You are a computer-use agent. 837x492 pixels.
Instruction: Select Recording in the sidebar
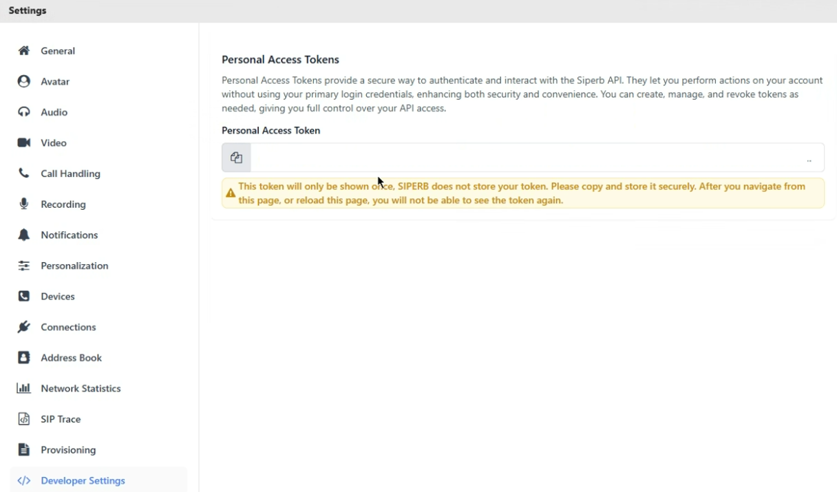98,204
